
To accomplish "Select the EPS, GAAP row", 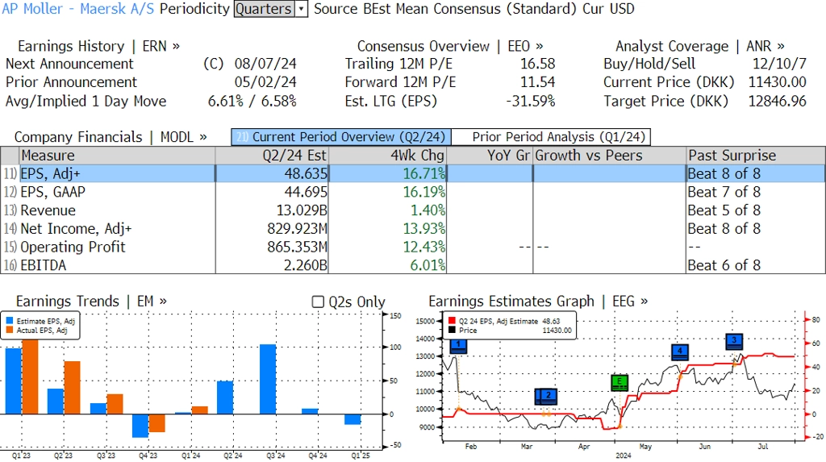I will (x=413, y=192).
